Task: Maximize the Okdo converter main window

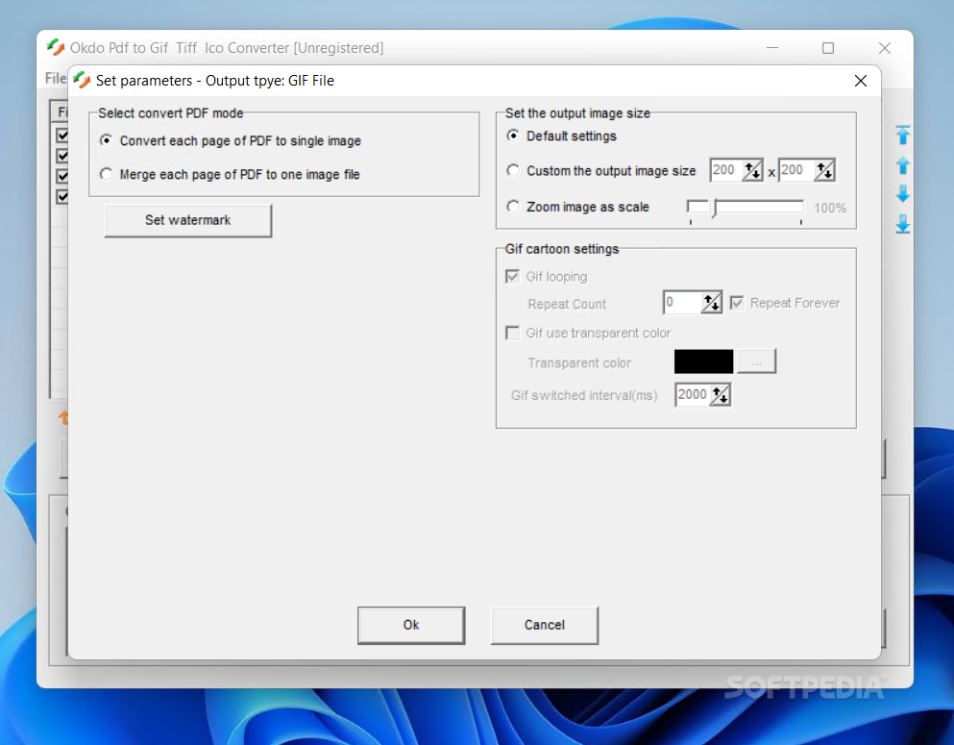Action: point(828,48)
